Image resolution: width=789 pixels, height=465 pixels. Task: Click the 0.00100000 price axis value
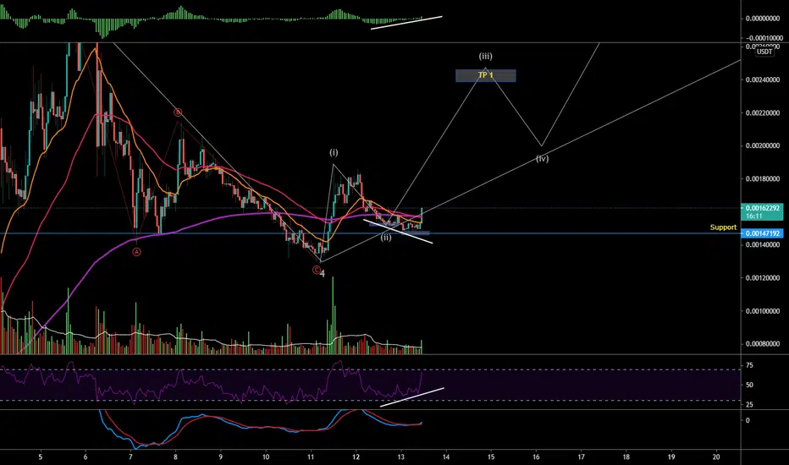(762, 311)
